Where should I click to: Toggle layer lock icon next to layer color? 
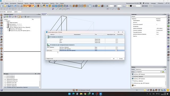click(129, 6)
